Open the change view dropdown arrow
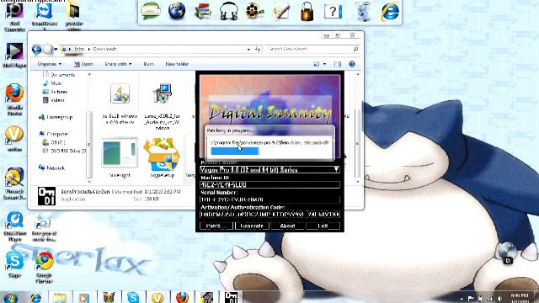The height and width of the screenshot is (303, 539). (x=324, y=64)
